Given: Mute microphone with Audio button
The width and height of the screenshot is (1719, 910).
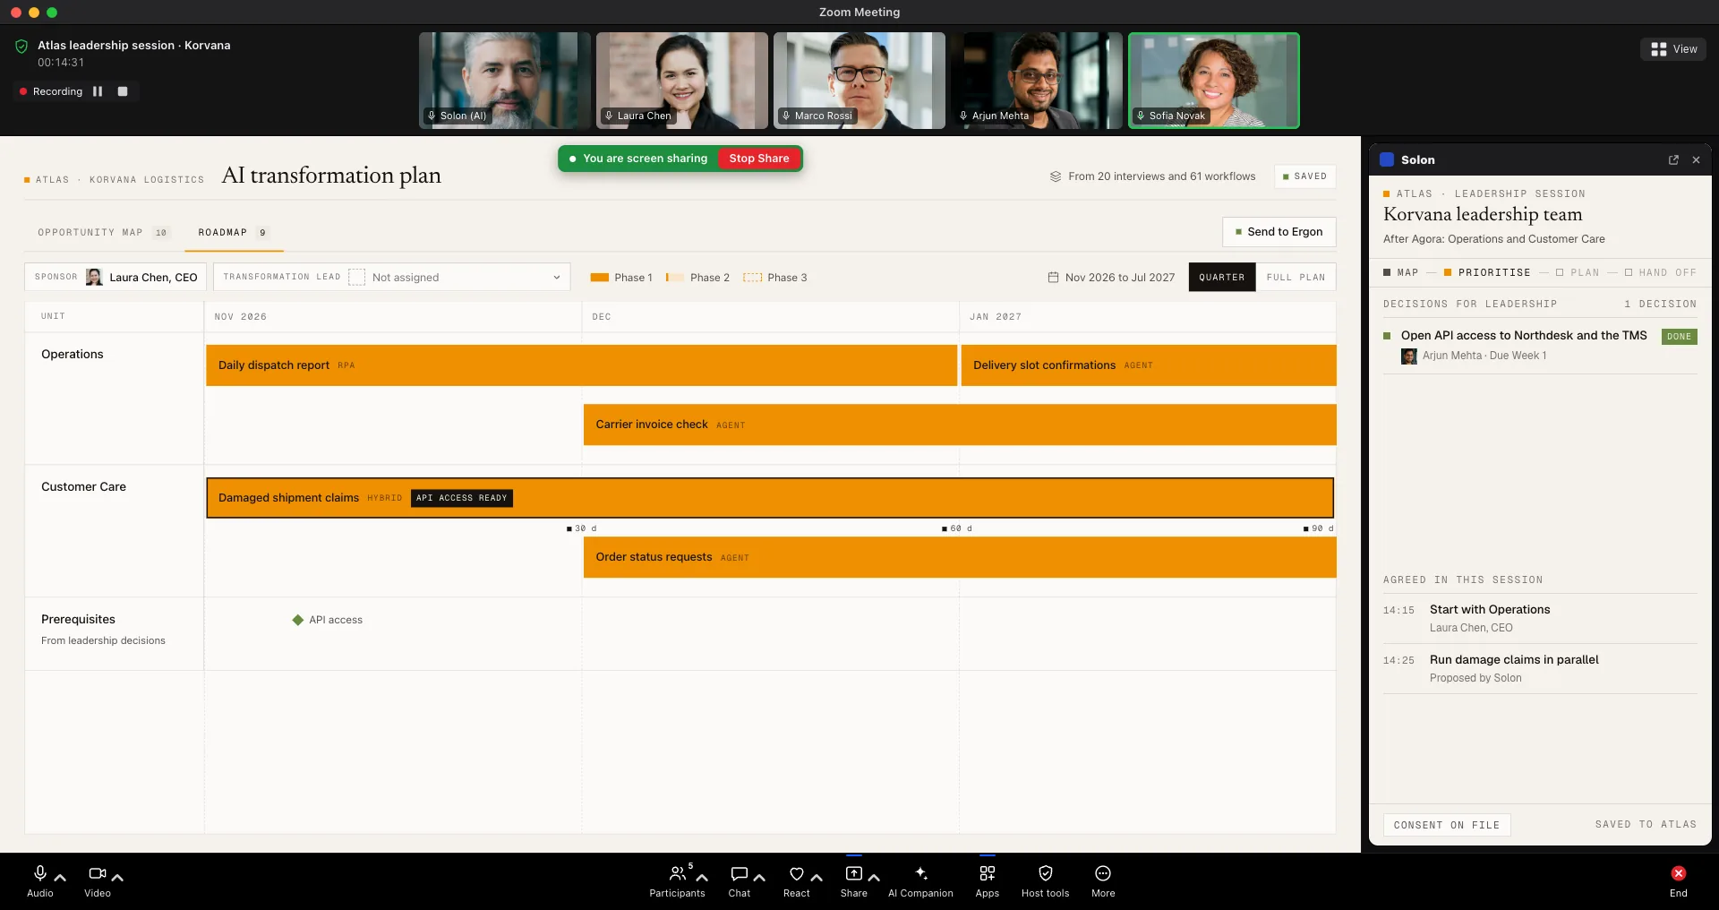Looking at the screenshot, I should [39, 880].
